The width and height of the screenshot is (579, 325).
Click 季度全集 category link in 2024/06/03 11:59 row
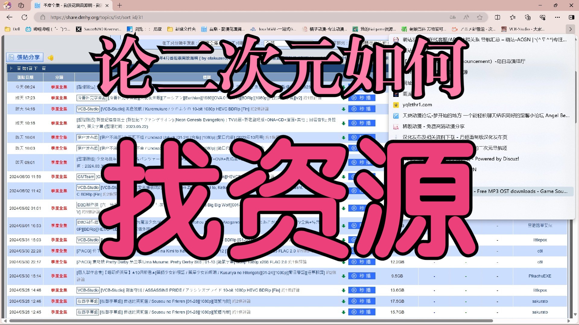click(59, 177)
